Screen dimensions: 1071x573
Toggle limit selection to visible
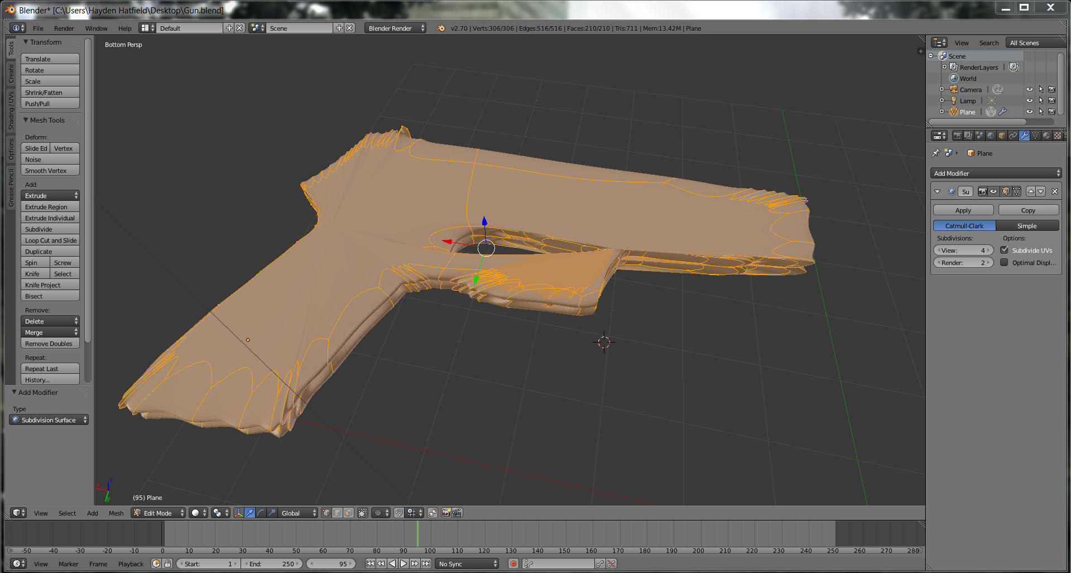pyautogui.click(x=363, y=513)
